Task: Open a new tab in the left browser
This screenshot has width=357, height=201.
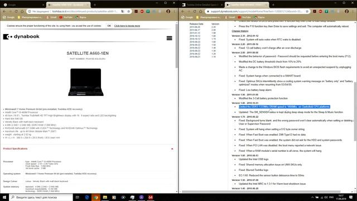Action: (95, 4)
